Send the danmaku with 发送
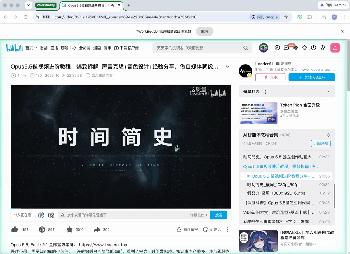Image resolution: width=350 pixels, height=254 pixels. pos(219,215)
